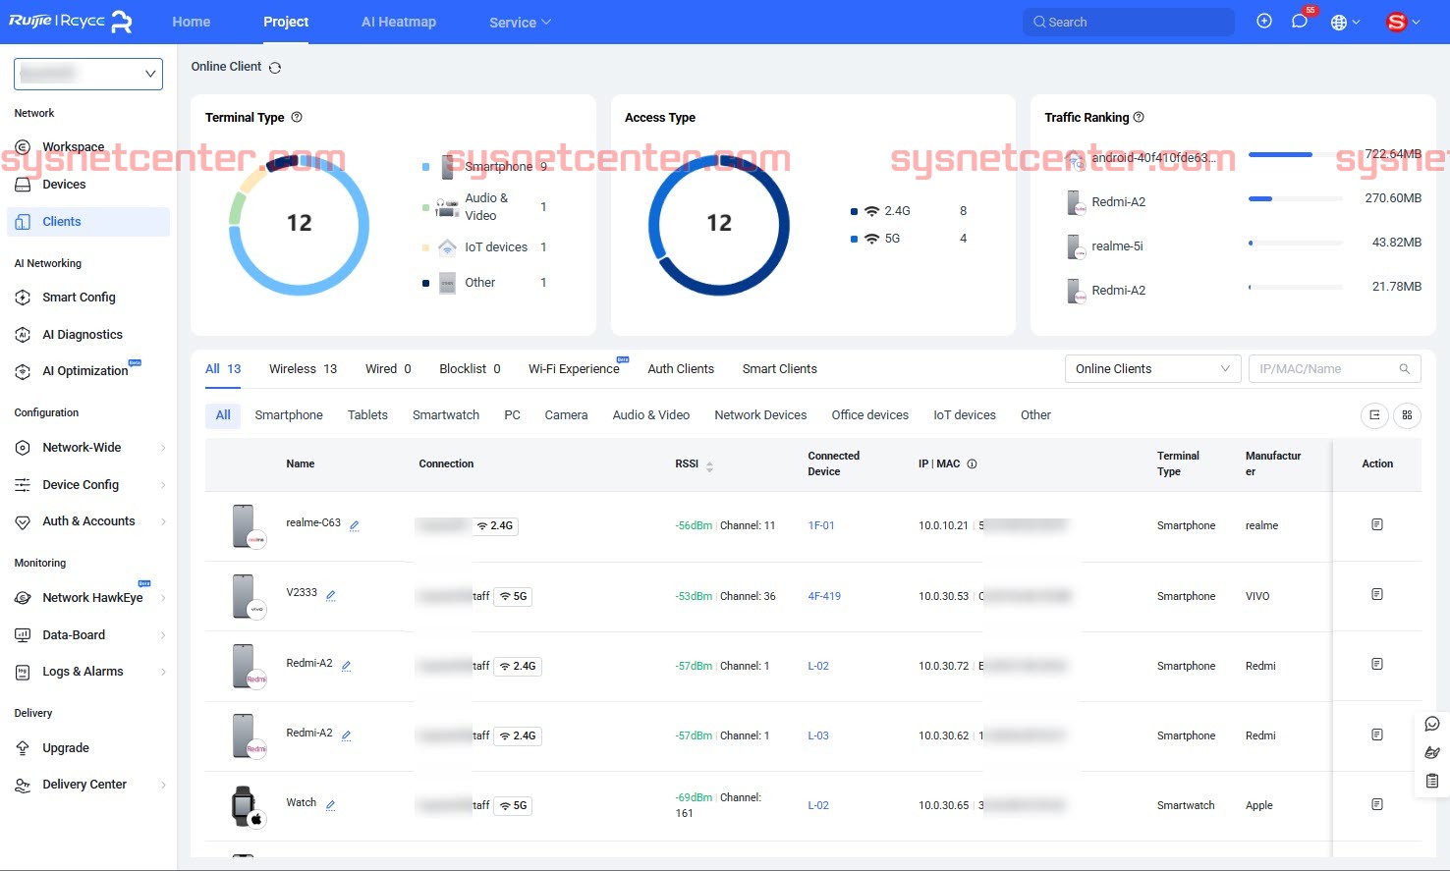Select the Wireless 13 tab

coord(303,369)
